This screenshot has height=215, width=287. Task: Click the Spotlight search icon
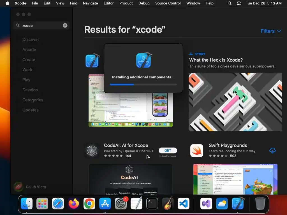pos(230,3)
